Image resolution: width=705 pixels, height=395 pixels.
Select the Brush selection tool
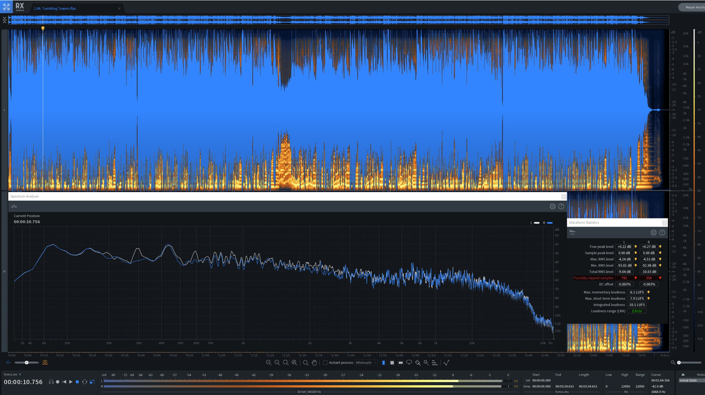click(x=417, y=363)
